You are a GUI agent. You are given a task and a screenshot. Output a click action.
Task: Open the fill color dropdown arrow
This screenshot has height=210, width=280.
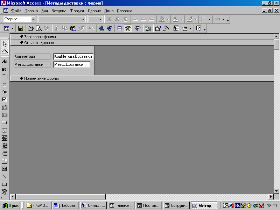[x=167, y=19]
